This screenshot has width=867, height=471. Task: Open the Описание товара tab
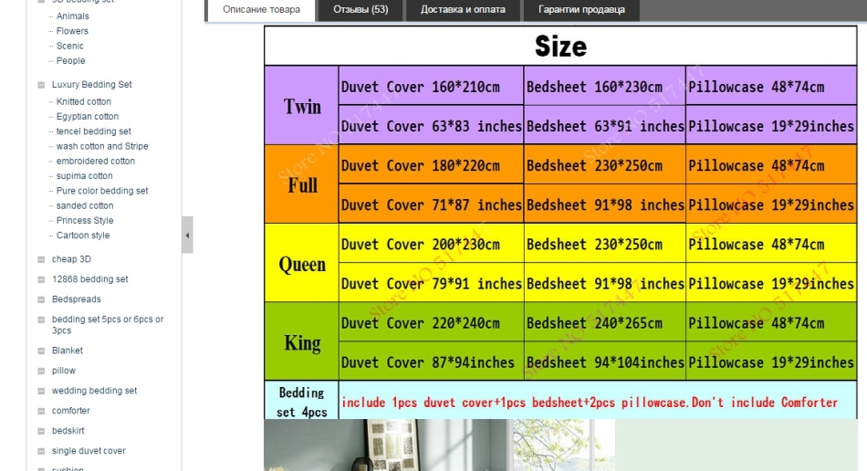[x=261, y=10]
